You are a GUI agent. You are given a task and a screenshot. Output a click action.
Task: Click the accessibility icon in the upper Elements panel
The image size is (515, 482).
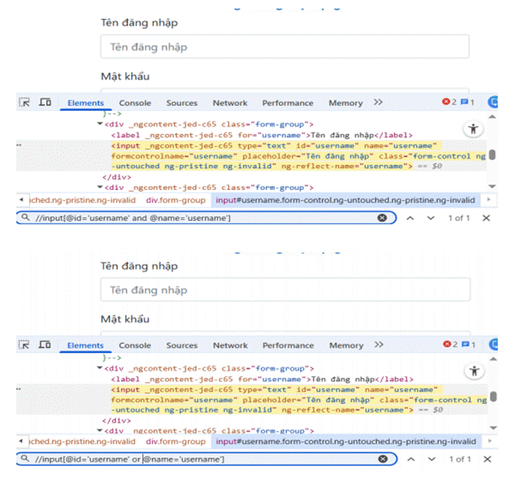point(473,129)
